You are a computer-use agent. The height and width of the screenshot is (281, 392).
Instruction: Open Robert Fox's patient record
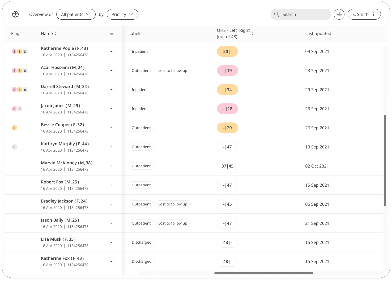pyautogui.click(x=60, y=182)
